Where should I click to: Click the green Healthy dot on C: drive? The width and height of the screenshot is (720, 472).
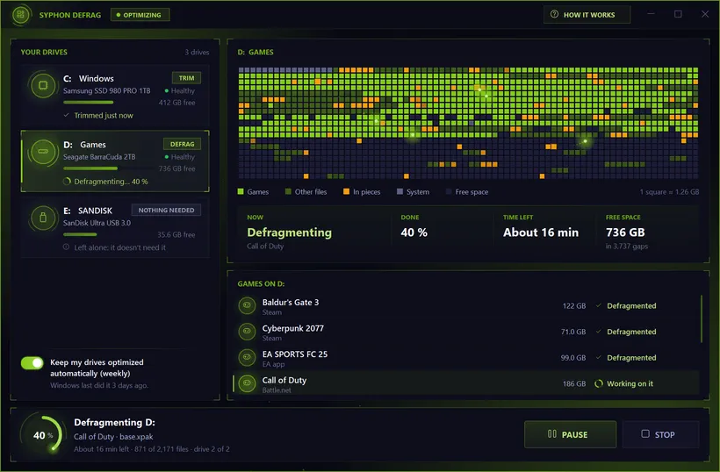(x=167, y=91)
